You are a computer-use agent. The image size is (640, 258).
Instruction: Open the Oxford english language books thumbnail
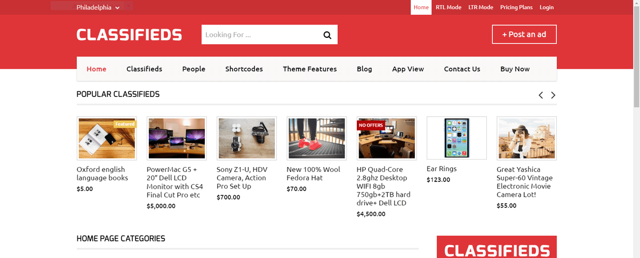click(107, 138)
